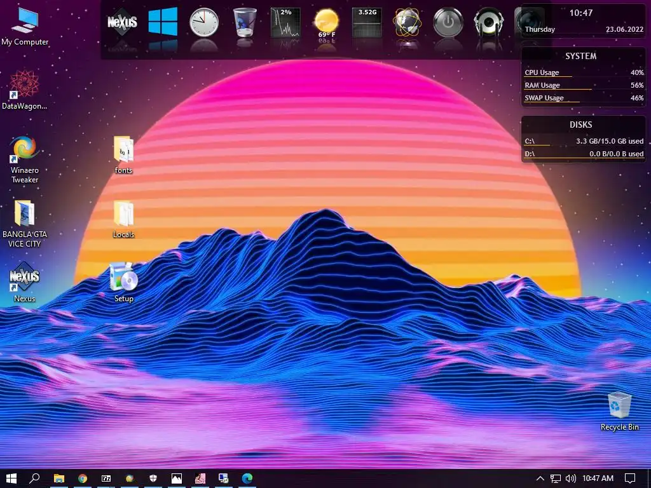
Task: Open the analog clock dock module
Action: point(204,23)
